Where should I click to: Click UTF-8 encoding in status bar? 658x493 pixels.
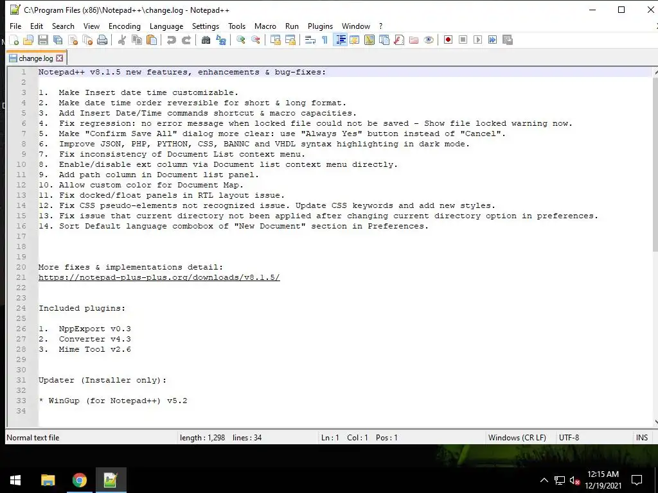(x=569, y=438)
